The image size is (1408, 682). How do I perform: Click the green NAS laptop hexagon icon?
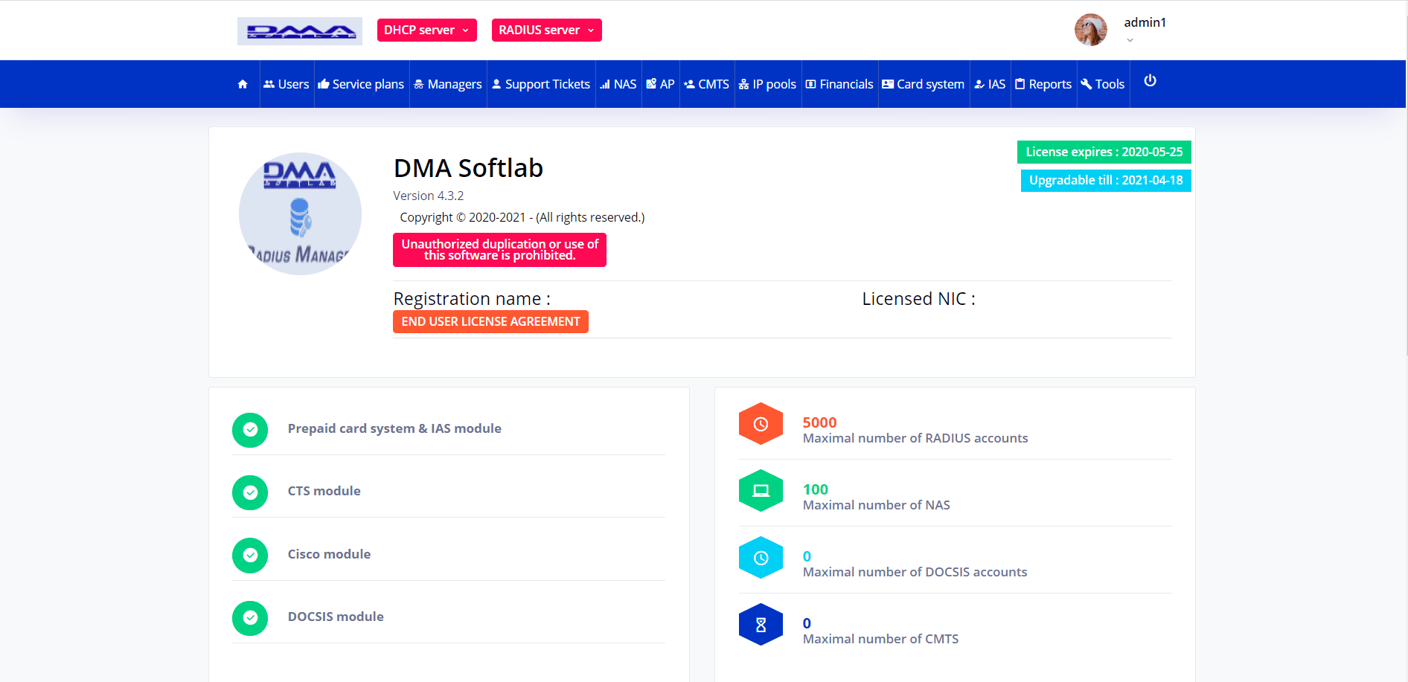pyautogui.click(x=761, y=491)
